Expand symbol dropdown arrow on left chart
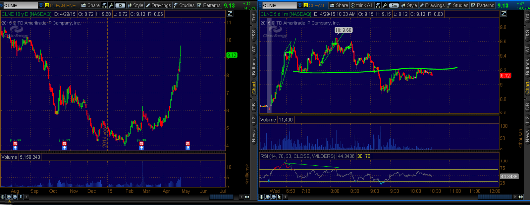 41,5
